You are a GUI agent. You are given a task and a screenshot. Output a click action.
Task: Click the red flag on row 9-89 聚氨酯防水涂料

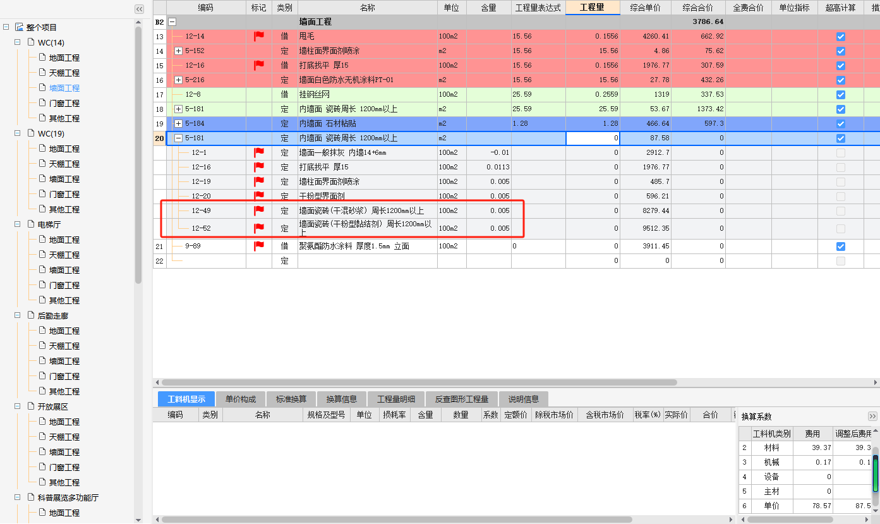pos(259,246)
